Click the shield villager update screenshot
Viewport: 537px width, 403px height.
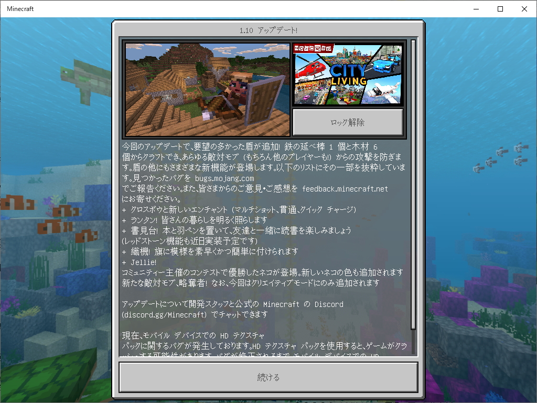click(207, 89)
